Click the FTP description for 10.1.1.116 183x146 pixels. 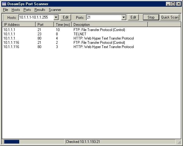pyautogui.click(x=99, y=43)
